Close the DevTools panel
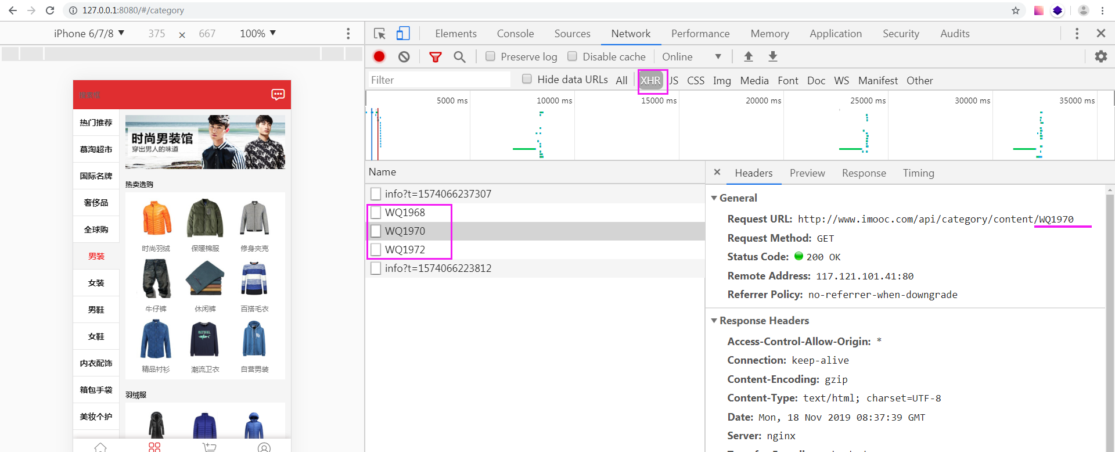Viewport: 1115px width, 452px height. (x=1101, y=34)
